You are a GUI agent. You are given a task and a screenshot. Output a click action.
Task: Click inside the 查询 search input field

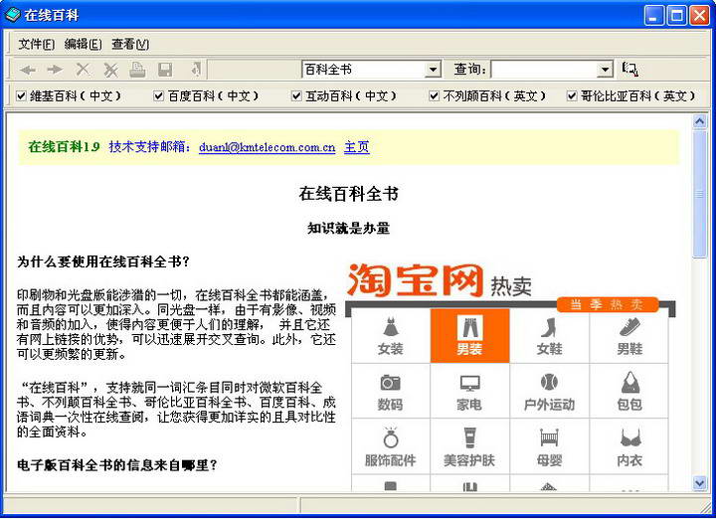coord(543,70)
